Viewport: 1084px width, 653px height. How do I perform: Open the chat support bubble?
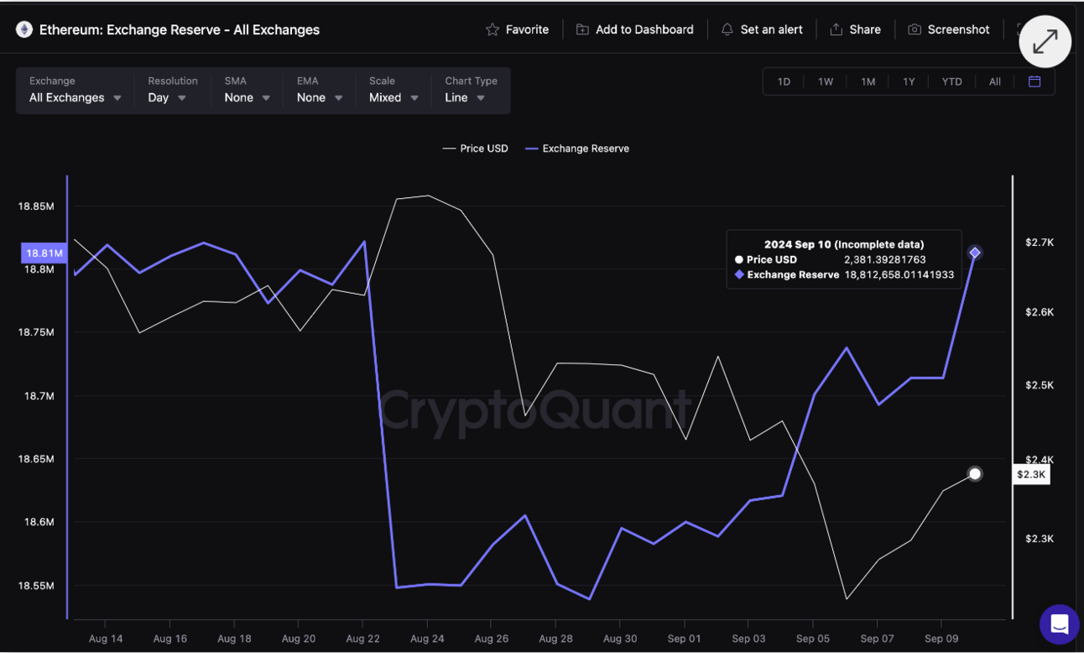pyautogui.click(x=1059, y=624)
